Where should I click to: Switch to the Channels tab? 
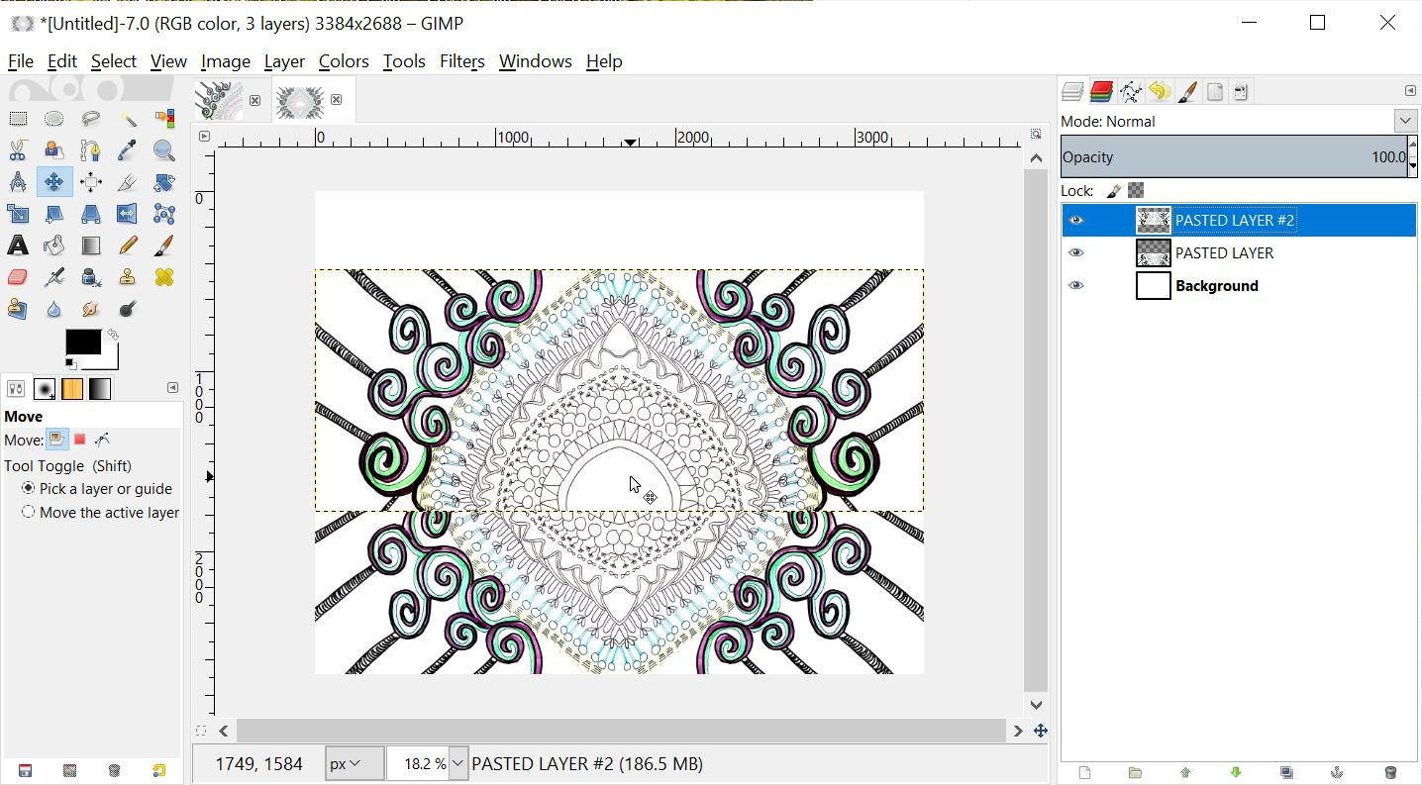(x=1101, y=92)
